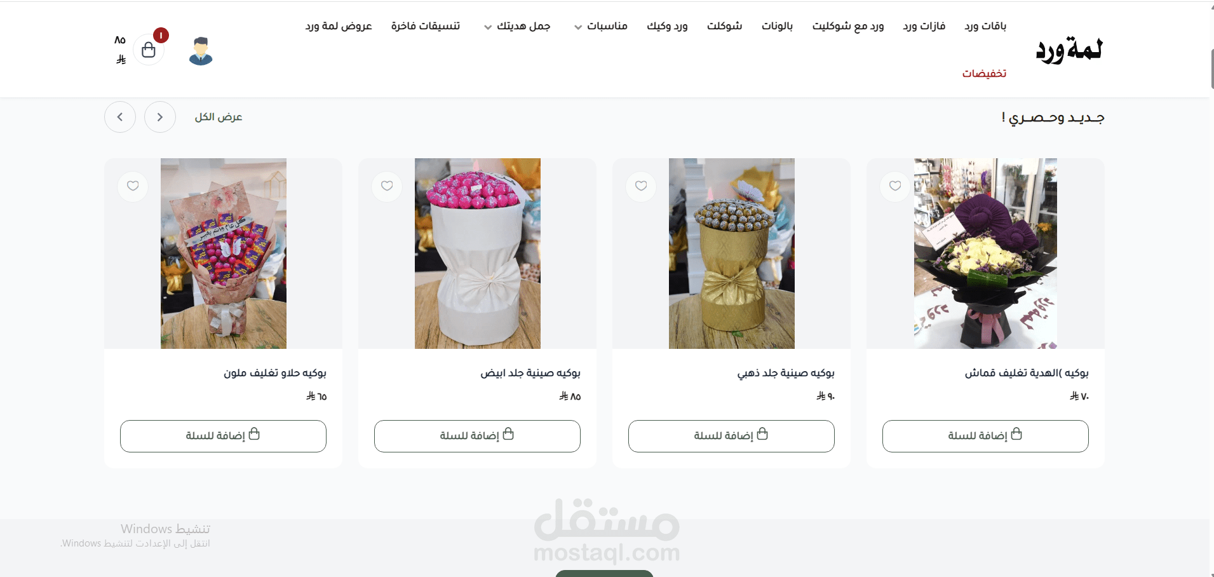Toggle wishlist heart on بوكيه الهدية قماش
Screen dimensions: 1214x577
coord(895,186)
